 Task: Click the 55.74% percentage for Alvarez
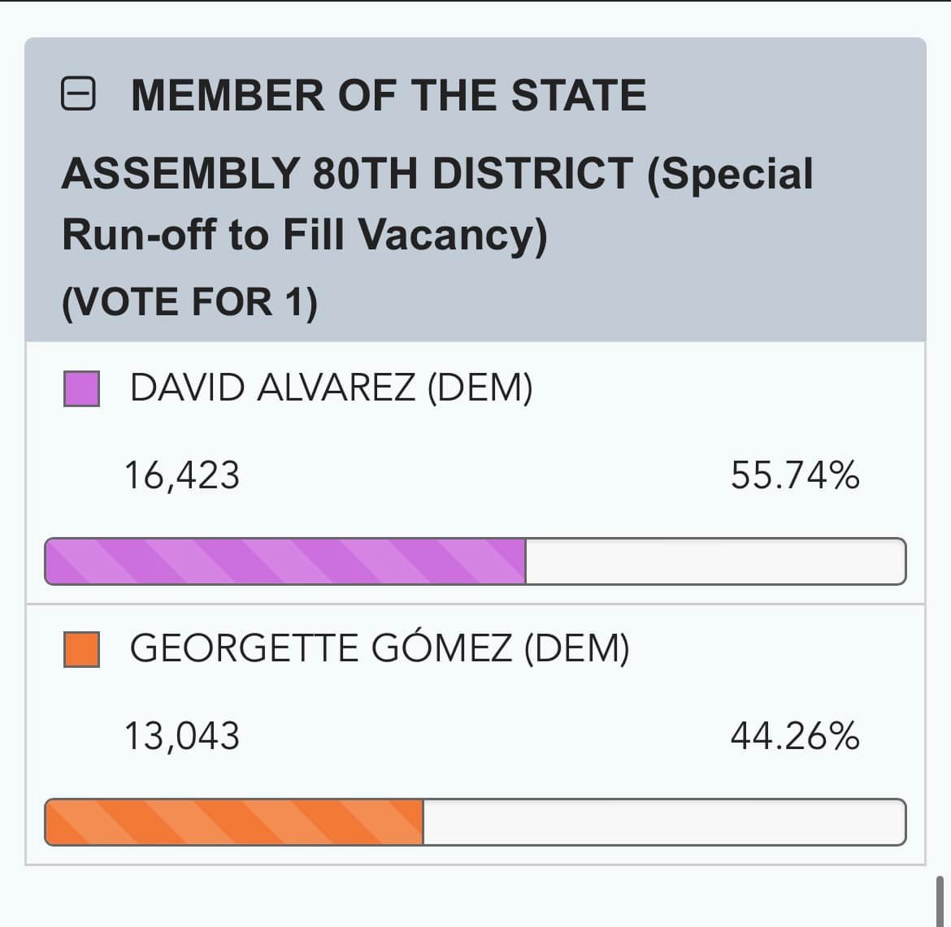pos(794,475)
